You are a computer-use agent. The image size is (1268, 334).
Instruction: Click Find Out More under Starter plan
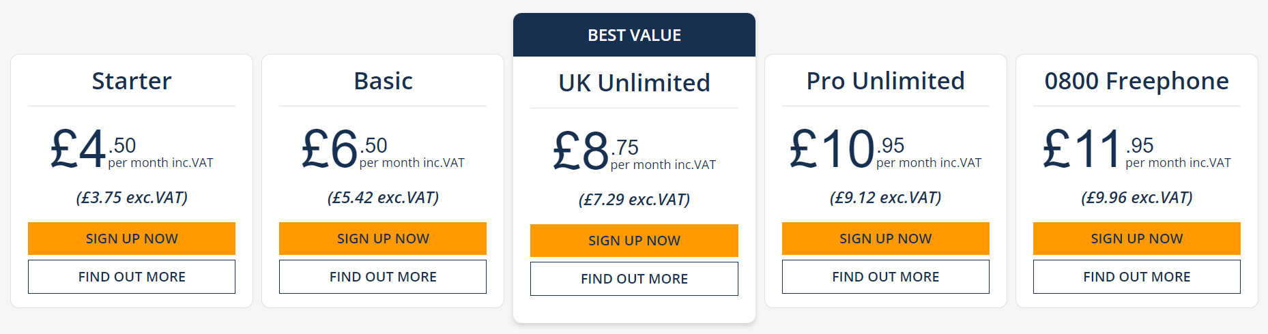pos(132,277)
